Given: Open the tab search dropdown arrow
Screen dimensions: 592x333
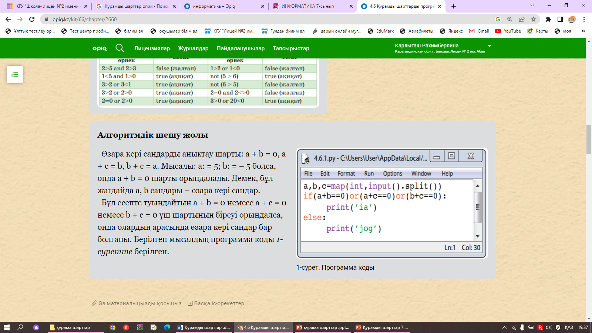Looking at the screenshot, I should [532, 6].
